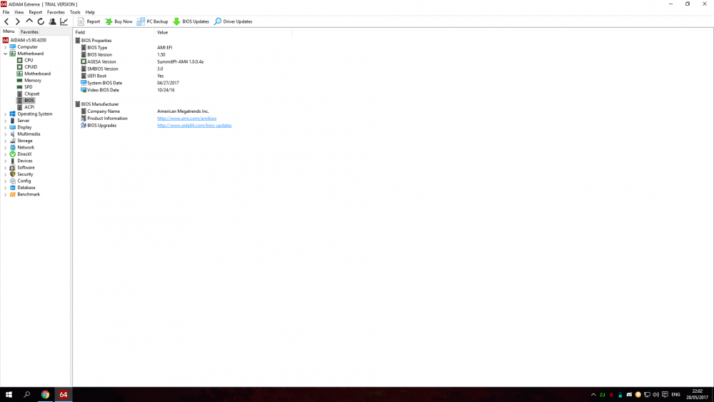Open Chrome from the taskbar
Screen dimensions: 714x402
[45, 394]
